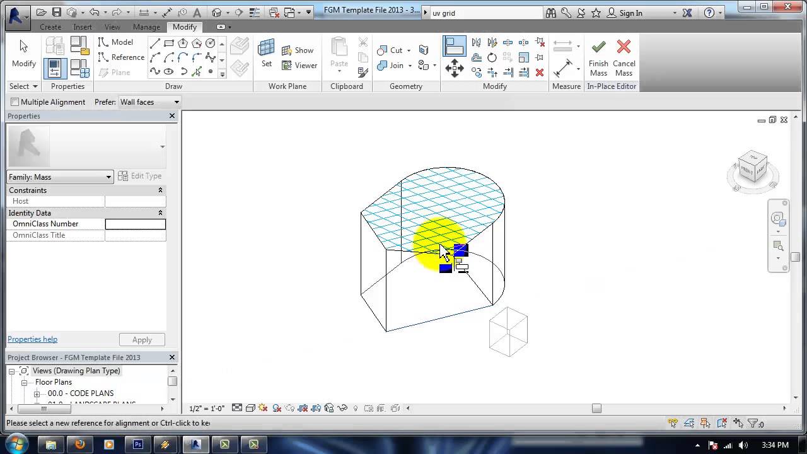807x454 pixels.
Task: Toggle Reference line mode in Draw panel
Action: click(121, 57)
